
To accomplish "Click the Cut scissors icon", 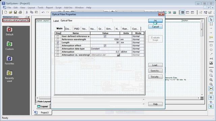I will pos(27,12).
